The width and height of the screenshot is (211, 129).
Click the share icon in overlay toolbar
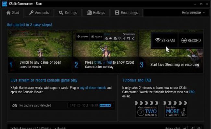(124, 39)
